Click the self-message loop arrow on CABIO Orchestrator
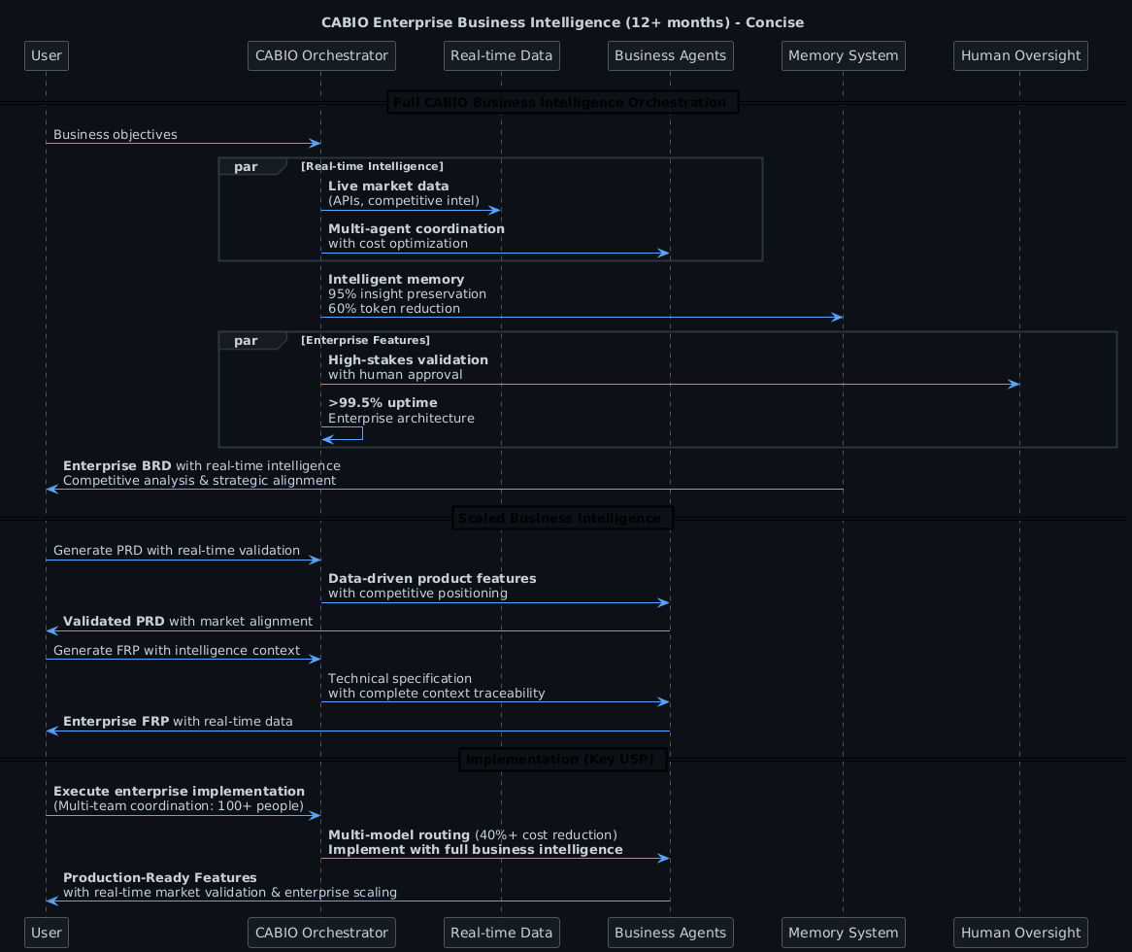The height and width of the screenshot is (952, 1132). (342, 433)
